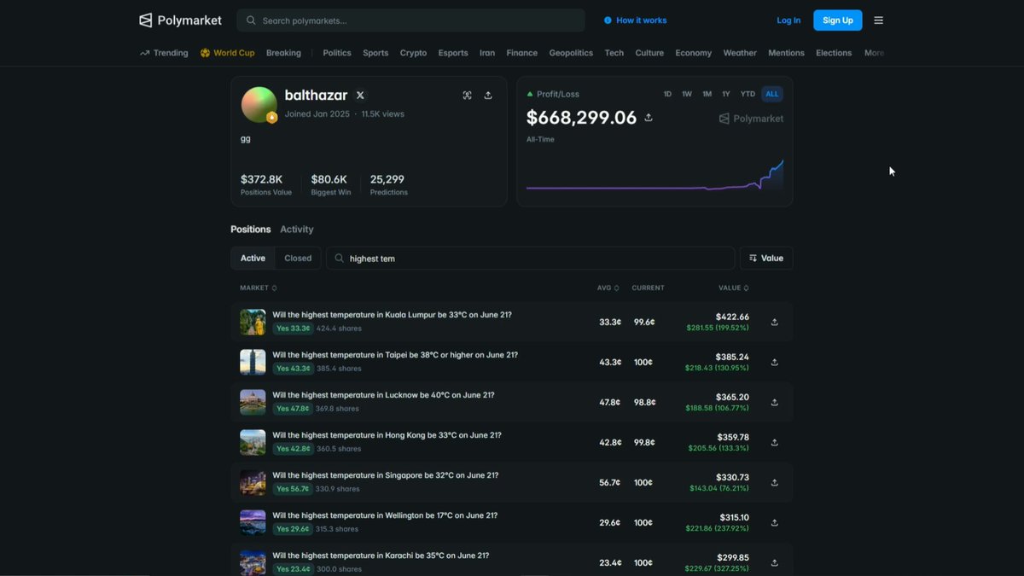Click the Log In link
Image resolution: width=1024 pixels, height=576 pixels.
(x=788, y=20)
